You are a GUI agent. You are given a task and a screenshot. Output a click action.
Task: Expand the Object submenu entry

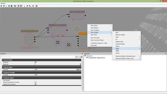(127, 46)
